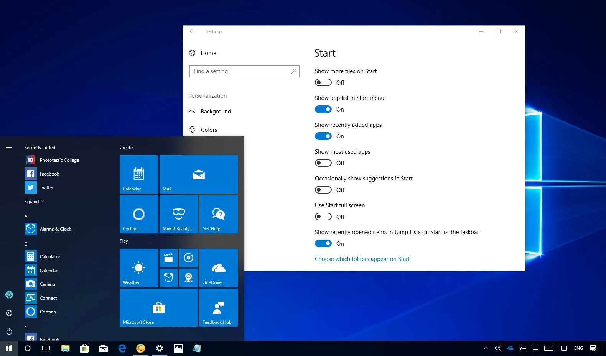
Task: Click the Power button in Start
Action: coord(9,331)
